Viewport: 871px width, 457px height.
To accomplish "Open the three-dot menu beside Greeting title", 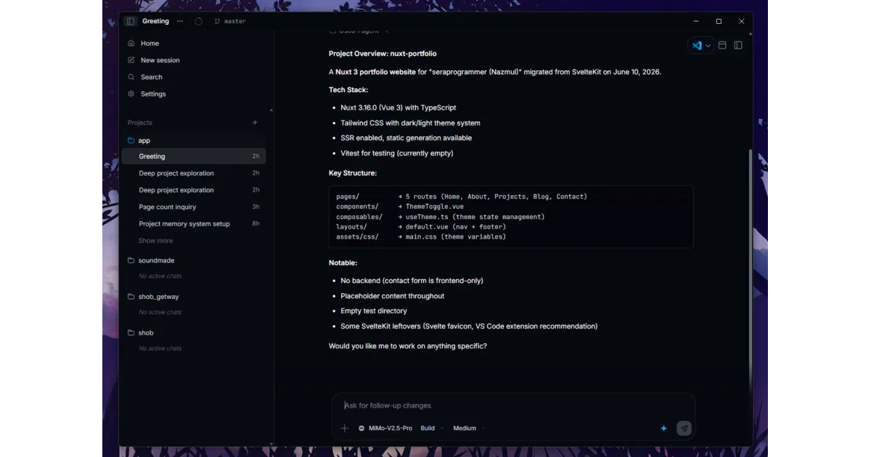I will pyautogui.click(x=180, y=21).
